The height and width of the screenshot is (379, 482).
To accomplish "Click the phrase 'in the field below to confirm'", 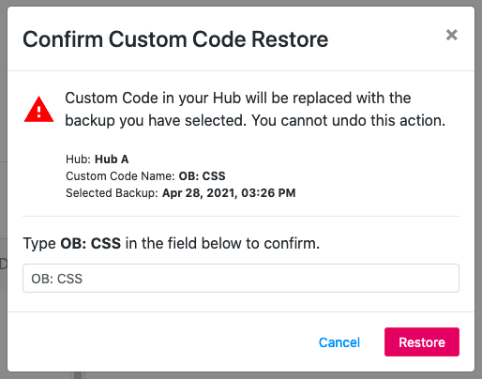I will pyautogui.click(x=222, y=243).
